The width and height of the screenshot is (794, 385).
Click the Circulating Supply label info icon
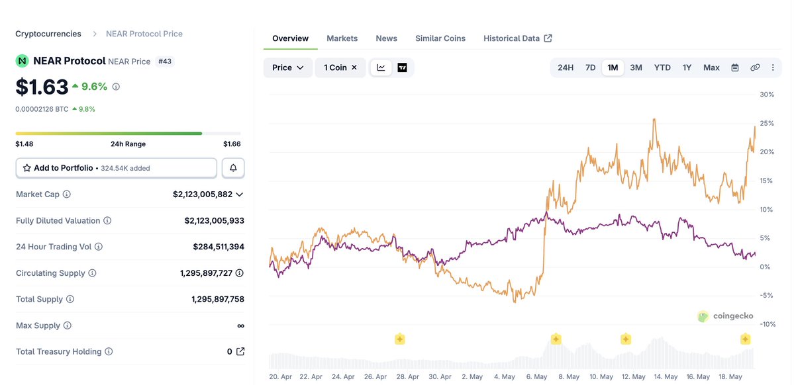[x=92, y=273]
